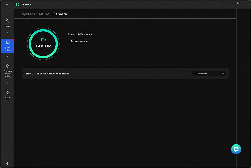Click the camera icon inside the LAPTOP circle
The image size is (251, 168).
[x=43, y=40]
